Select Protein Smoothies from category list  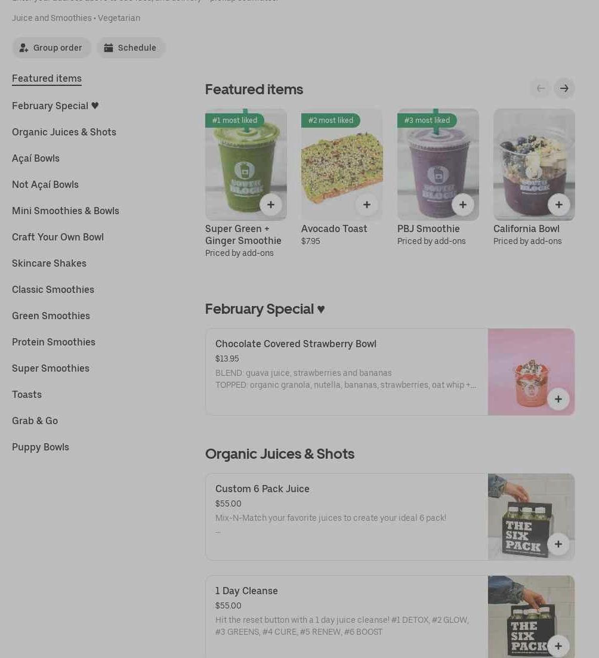click(53, 342)
